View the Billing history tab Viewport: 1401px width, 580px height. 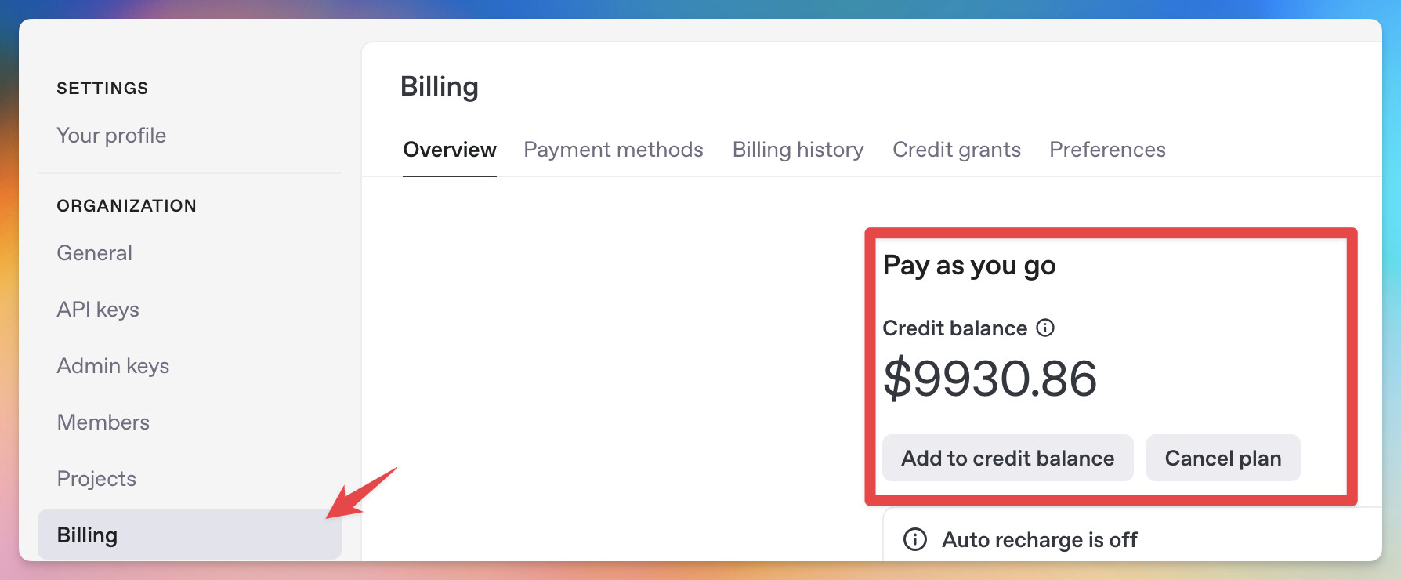pyautogui.click(x=798, y=150)
